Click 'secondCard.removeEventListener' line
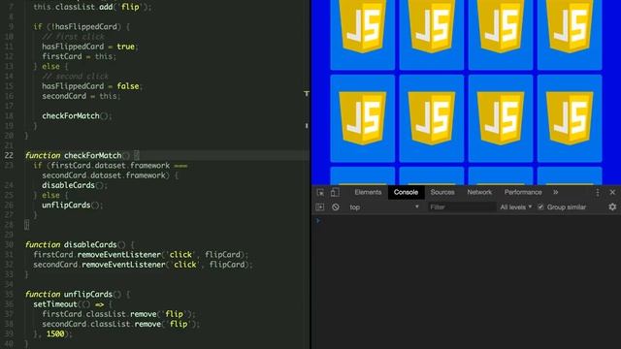Image resolution: width=621 pixels, height=349 pixels. pyautogui.click(x=143, y=265)
